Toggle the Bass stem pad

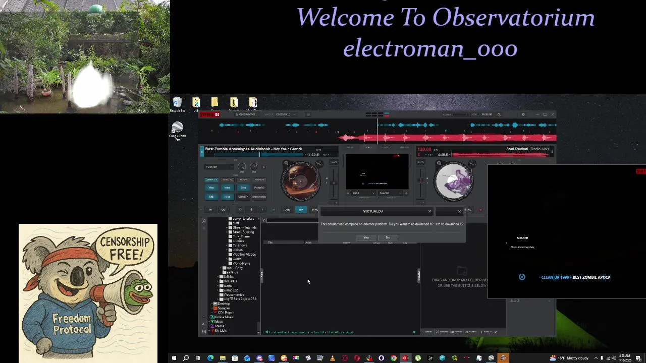coord(243,188)
